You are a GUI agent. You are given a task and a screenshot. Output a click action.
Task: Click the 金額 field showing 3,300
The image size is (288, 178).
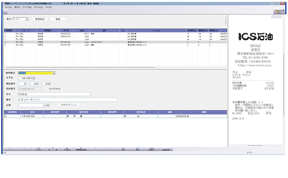(x=34, y=105)
